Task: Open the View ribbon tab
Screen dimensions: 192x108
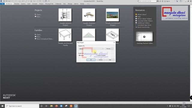Action: (64, 4)
